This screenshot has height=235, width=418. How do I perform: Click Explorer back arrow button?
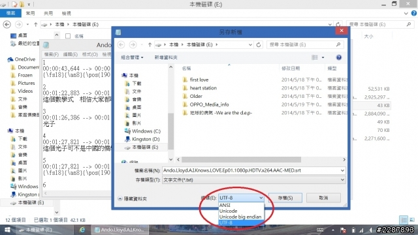(7, 25)
